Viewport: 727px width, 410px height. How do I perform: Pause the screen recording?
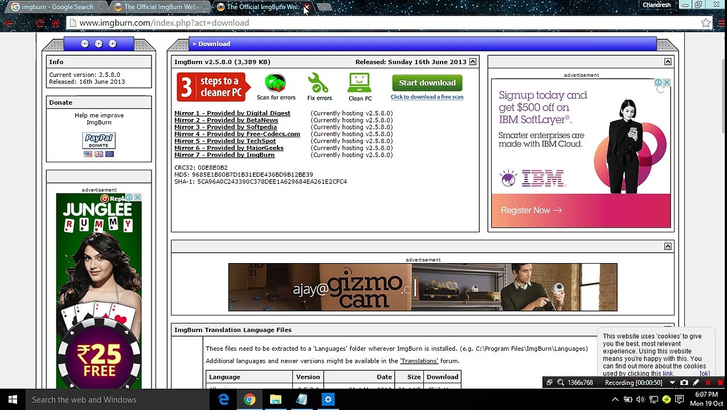pyautogui.click(x=708, y=383)
